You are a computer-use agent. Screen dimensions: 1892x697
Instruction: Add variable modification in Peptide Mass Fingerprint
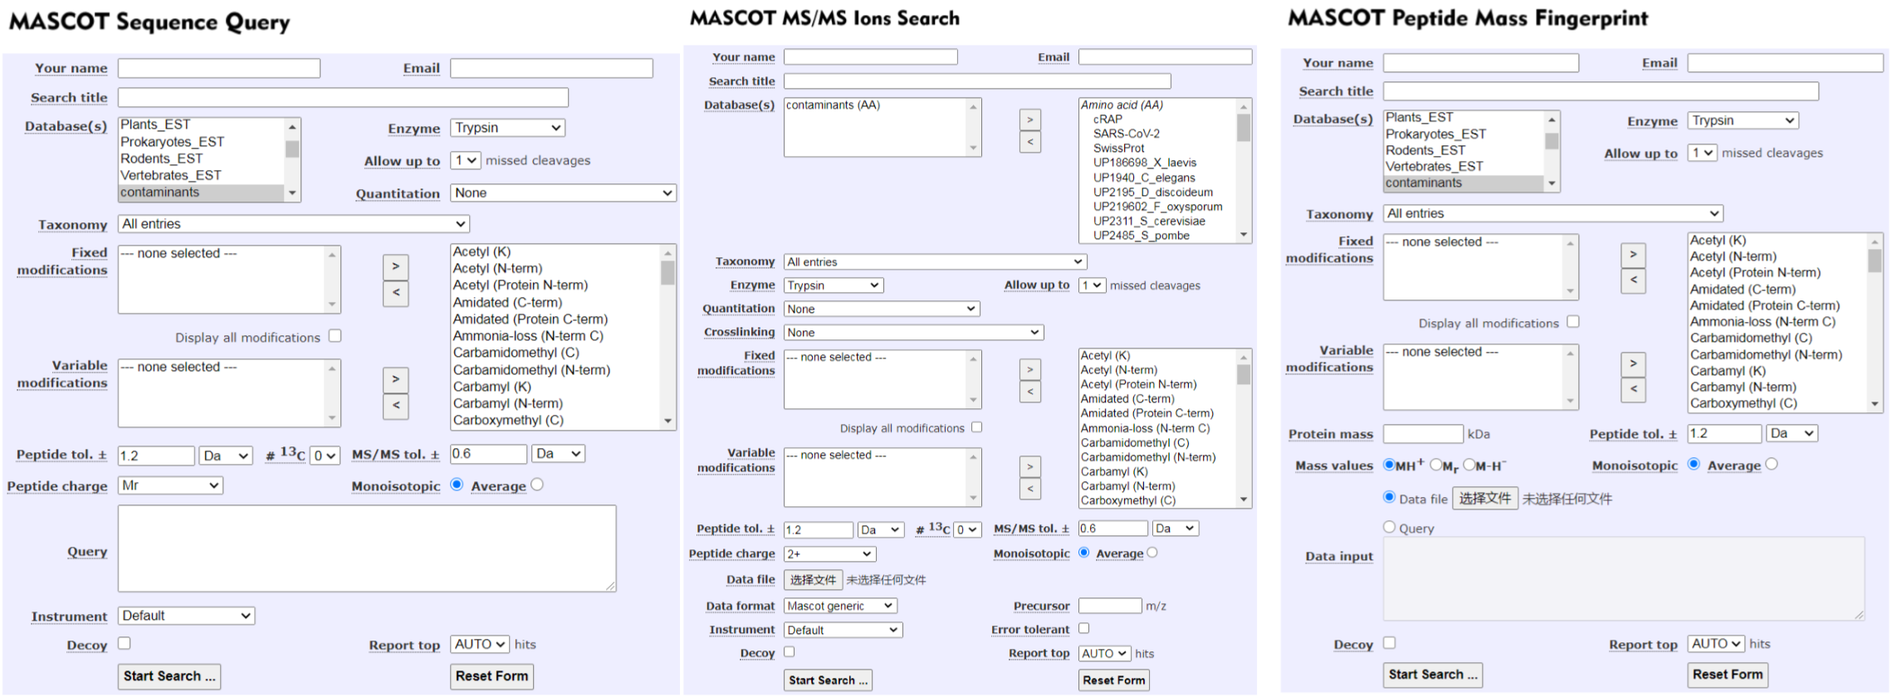(x=1633, y=364)
